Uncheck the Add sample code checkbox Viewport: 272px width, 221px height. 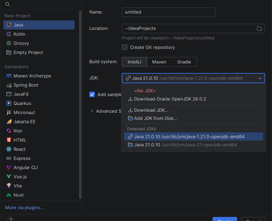[x=92, y=94]
